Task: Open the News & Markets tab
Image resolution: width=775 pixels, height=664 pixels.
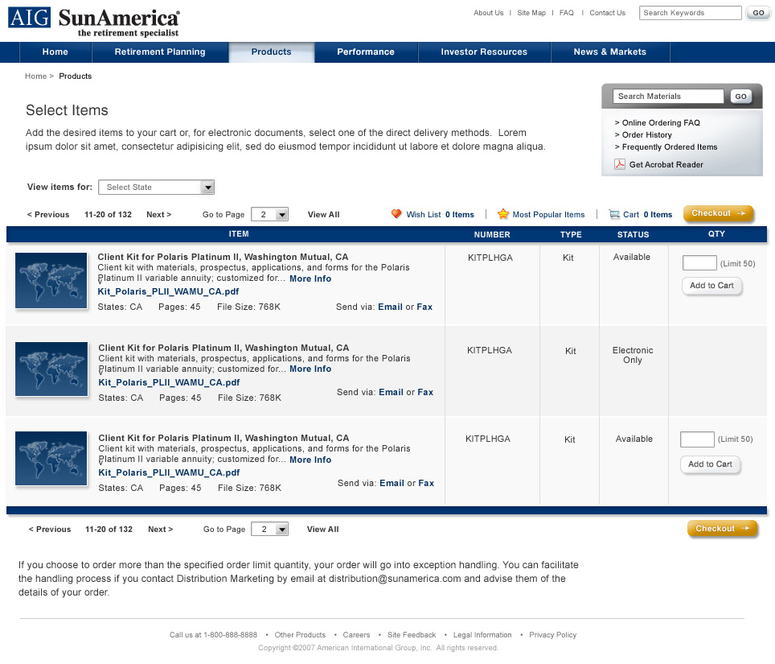Action: pyautogui.click(x=610, y=52)
